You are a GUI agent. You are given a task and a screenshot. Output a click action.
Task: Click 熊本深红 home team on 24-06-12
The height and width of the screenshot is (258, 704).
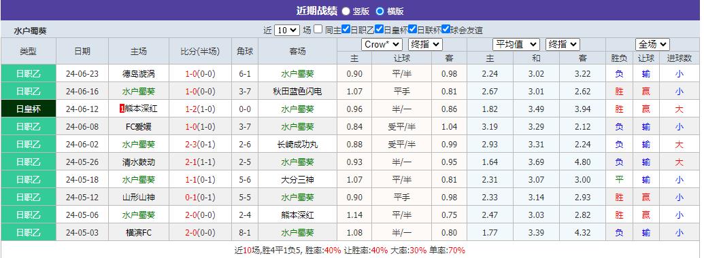pos(141,109)
